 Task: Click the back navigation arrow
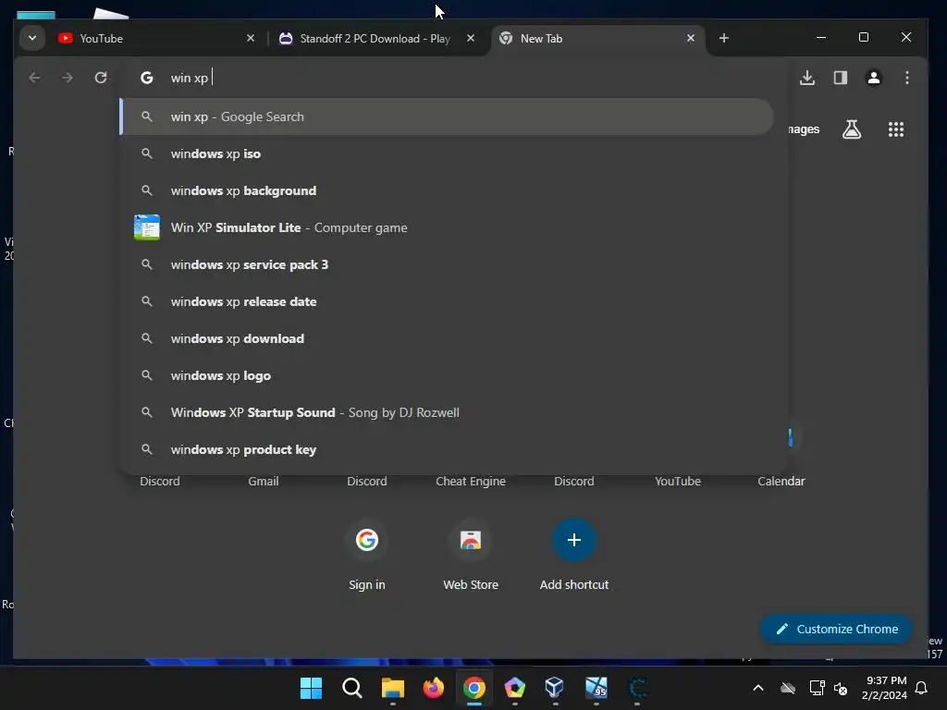tap(34, 78)
